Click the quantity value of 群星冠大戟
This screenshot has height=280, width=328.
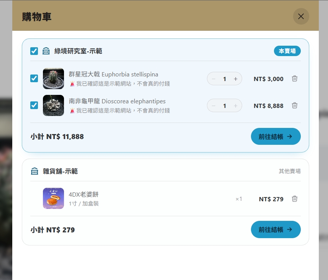[x=225, y=79]
